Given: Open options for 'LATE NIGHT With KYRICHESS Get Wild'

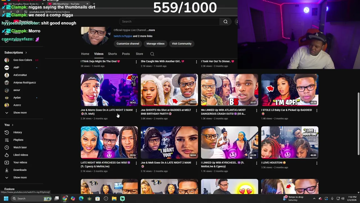Looking at the screenshot, I should (136, 163).
